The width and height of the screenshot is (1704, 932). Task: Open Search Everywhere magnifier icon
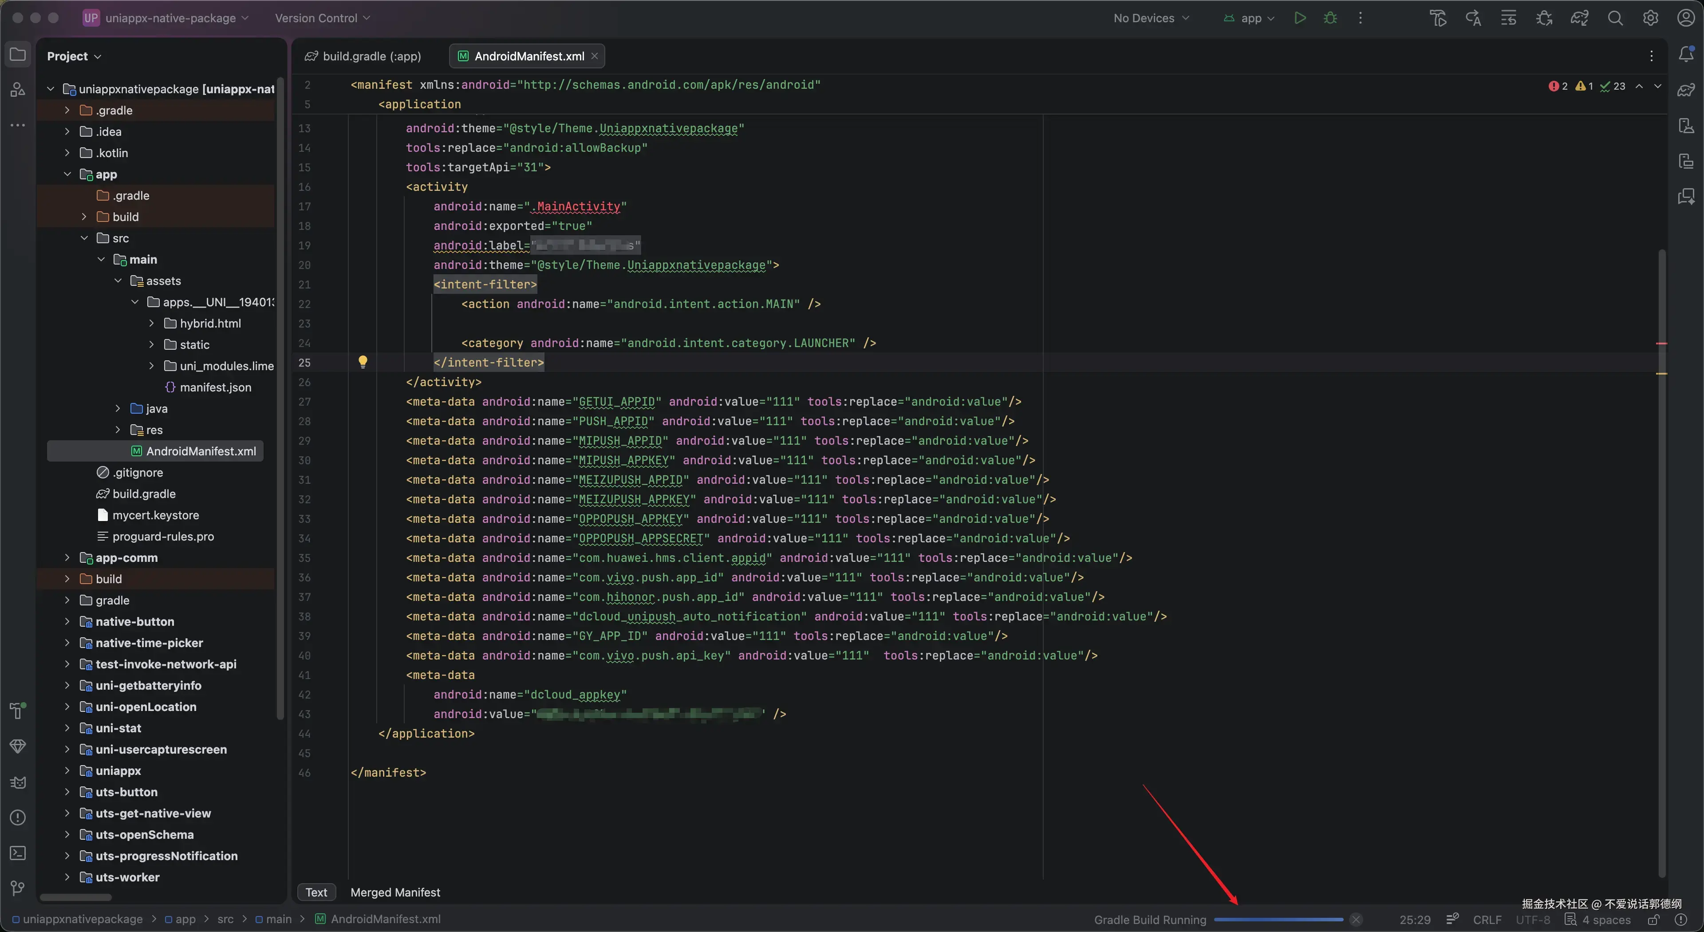(1615, 18)
